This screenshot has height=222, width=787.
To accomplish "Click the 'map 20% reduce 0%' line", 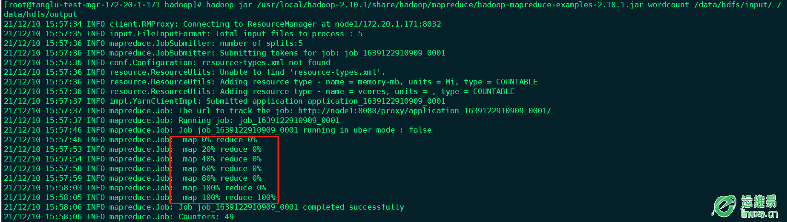I will (x=222, y=150).
